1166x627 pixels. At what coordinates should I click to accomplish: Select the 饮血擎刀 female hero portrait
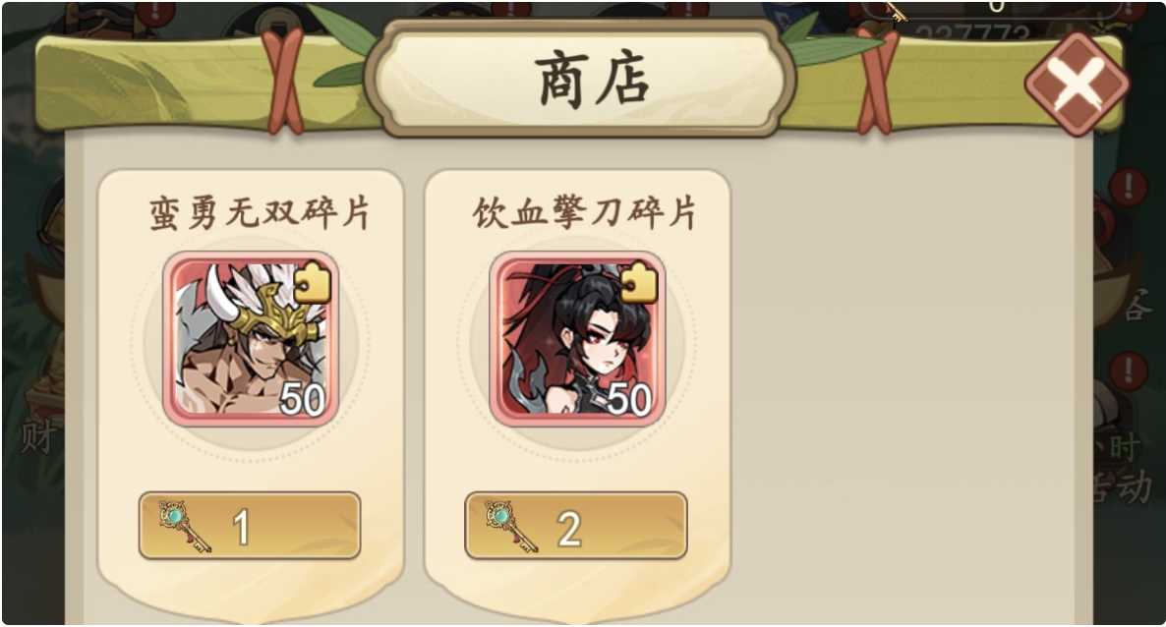click(x=577, y=339)
